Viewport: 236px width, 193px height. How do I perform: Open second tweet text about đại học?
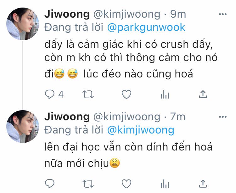click(128, 155)
